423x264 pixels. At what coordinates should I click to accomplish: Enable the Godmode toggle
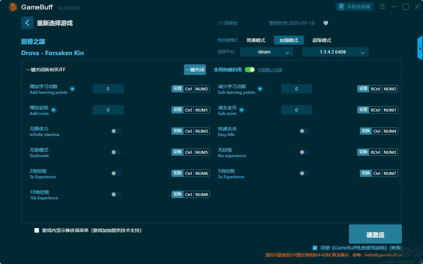(x=116, y=152)
